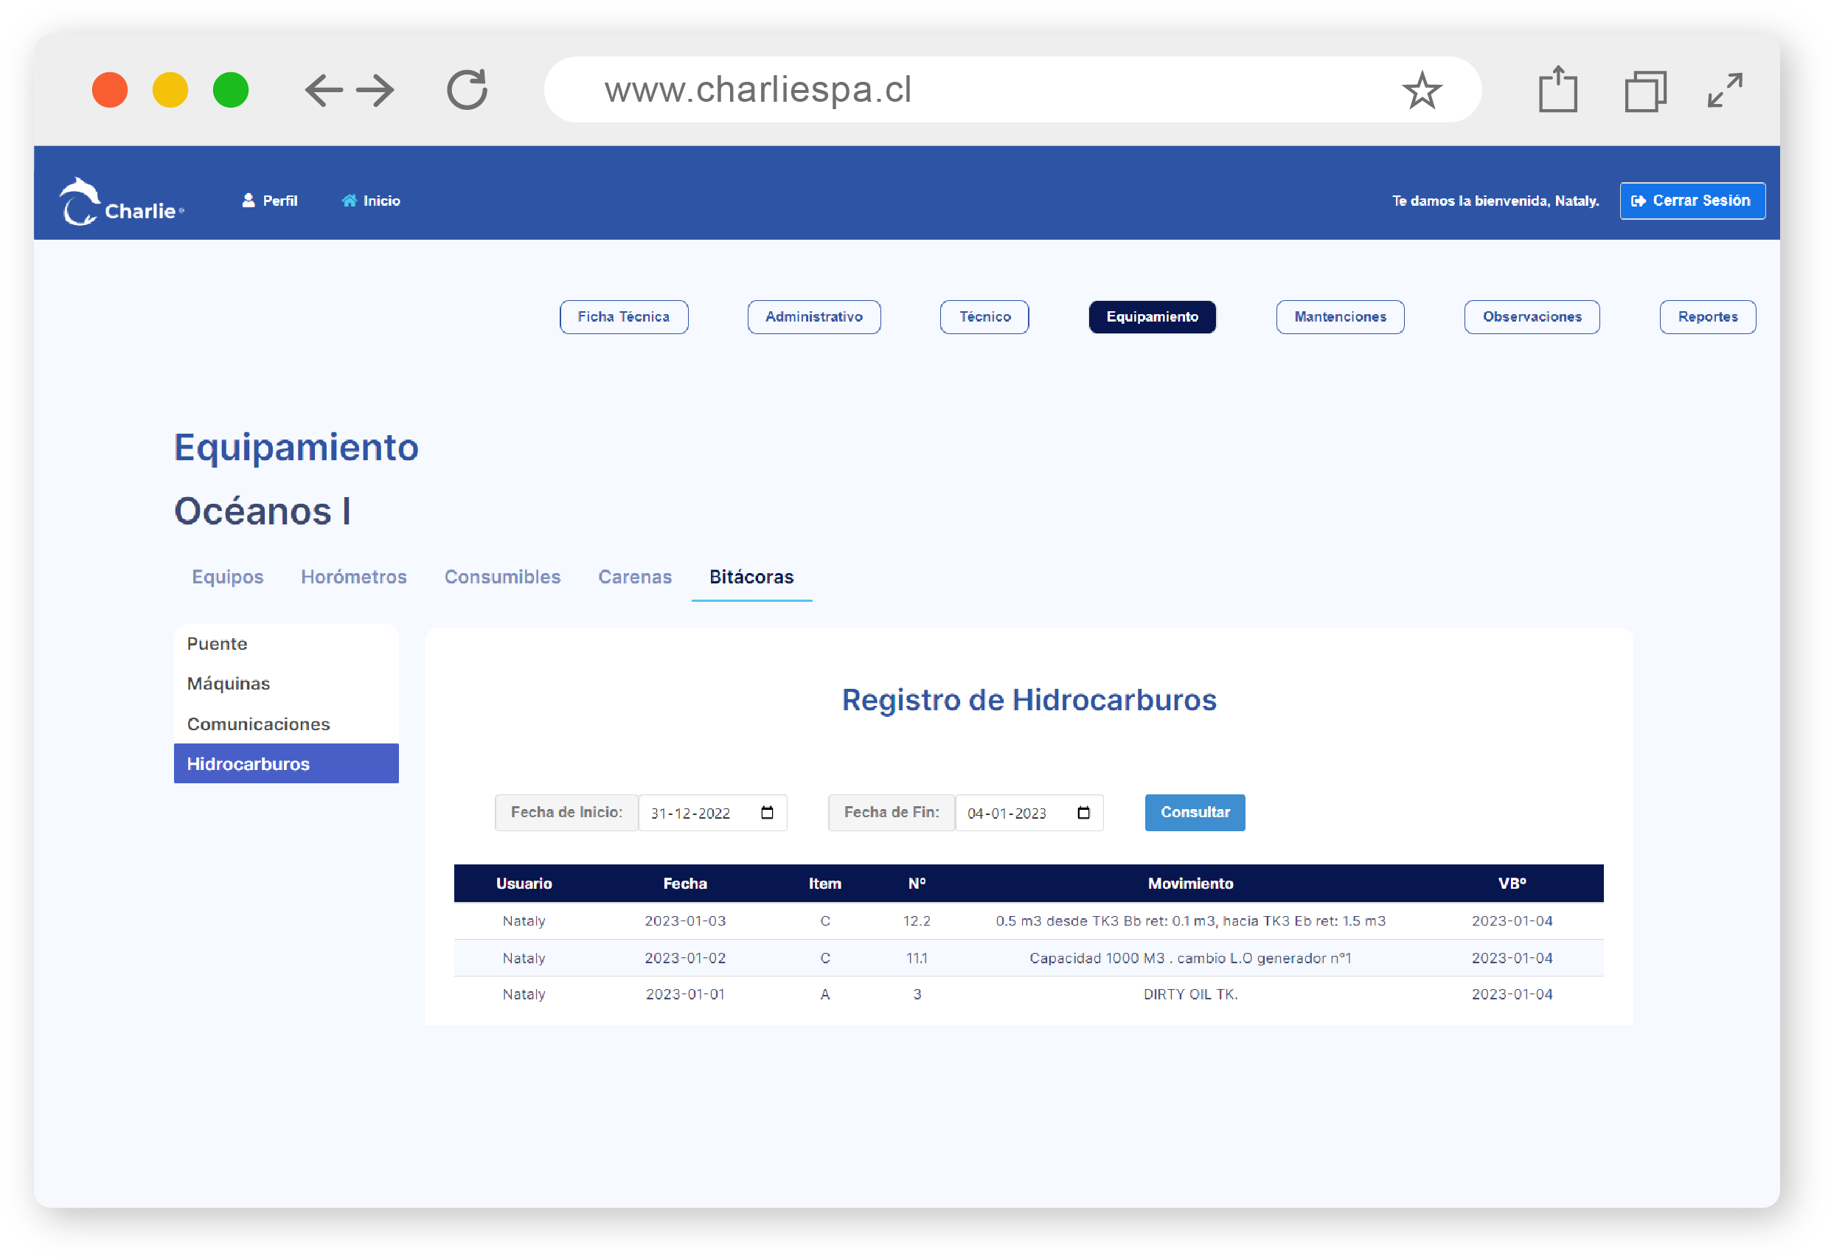The height and width of the screenshot is (1259, 1831).
Task: Bookmark page using star icon
Action: (1421, 90)
